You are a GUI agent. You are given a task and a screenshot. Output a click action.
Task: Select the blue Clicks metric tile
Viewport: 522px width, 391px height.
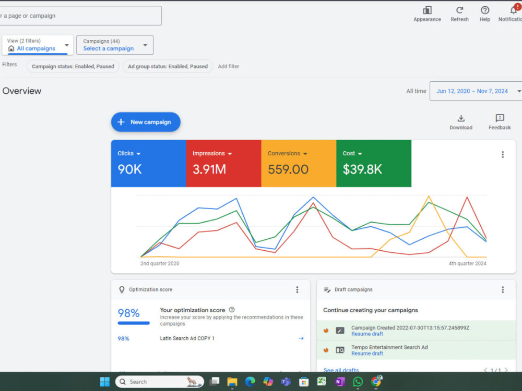click(148, 163)
